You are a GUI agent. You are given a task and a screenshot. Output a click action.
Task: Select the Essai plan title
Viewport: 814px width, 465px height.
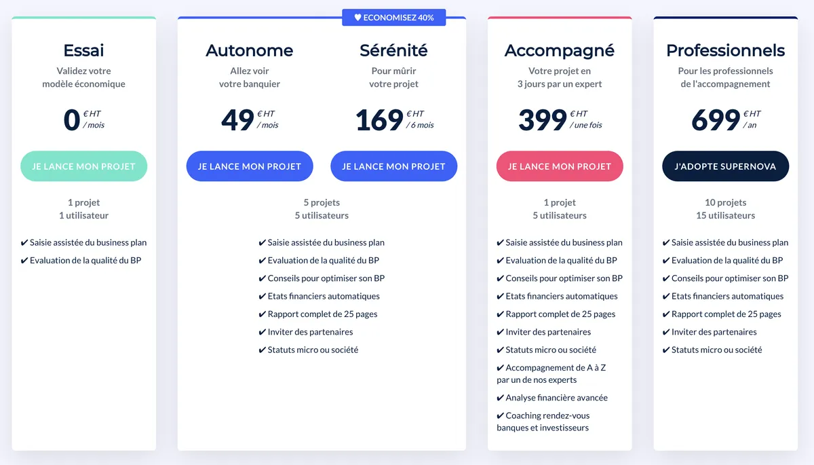83,50
